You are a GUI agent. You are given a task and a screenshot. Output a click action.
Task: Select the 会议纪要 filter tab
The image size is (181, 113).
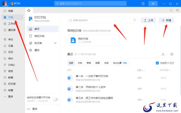[120, 63]
